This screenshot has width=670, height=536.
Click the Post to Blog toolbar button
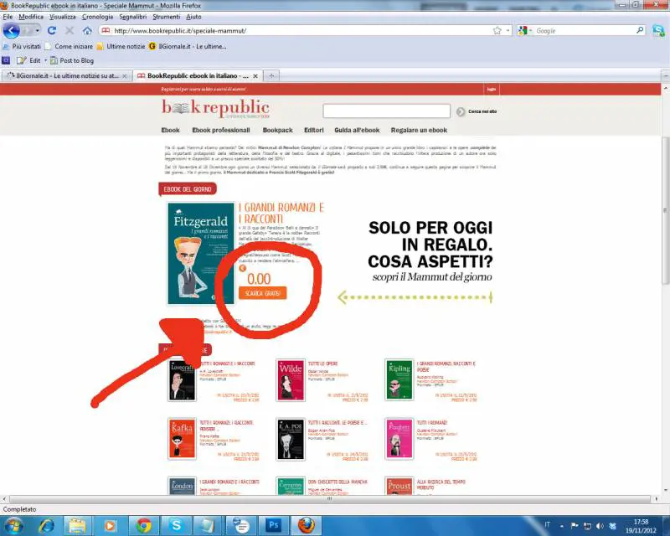(72, 60)
